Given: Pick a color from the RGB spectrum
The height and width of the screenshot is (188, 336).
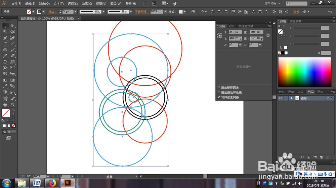Looking at the screenshot, I should point(305,72).
